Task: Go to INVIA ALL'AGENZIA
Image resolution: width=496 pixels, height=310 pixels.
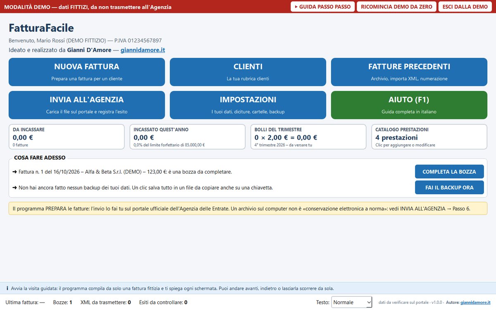Action: pos(87,105)
